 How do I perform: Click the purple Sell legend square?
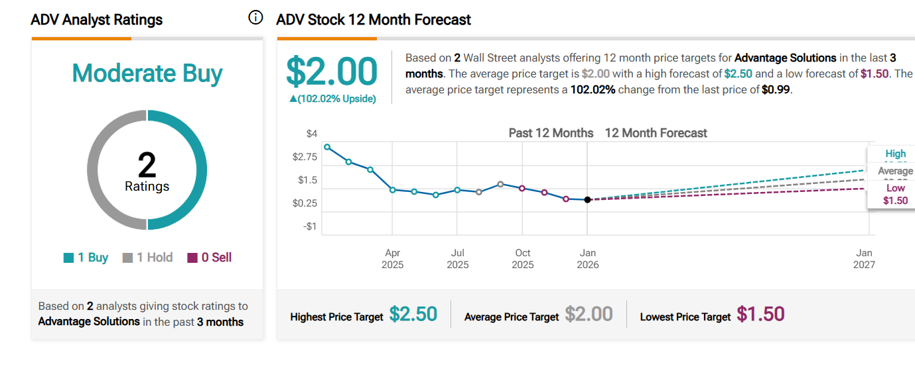pyautogui.click(x=192, y=258)
